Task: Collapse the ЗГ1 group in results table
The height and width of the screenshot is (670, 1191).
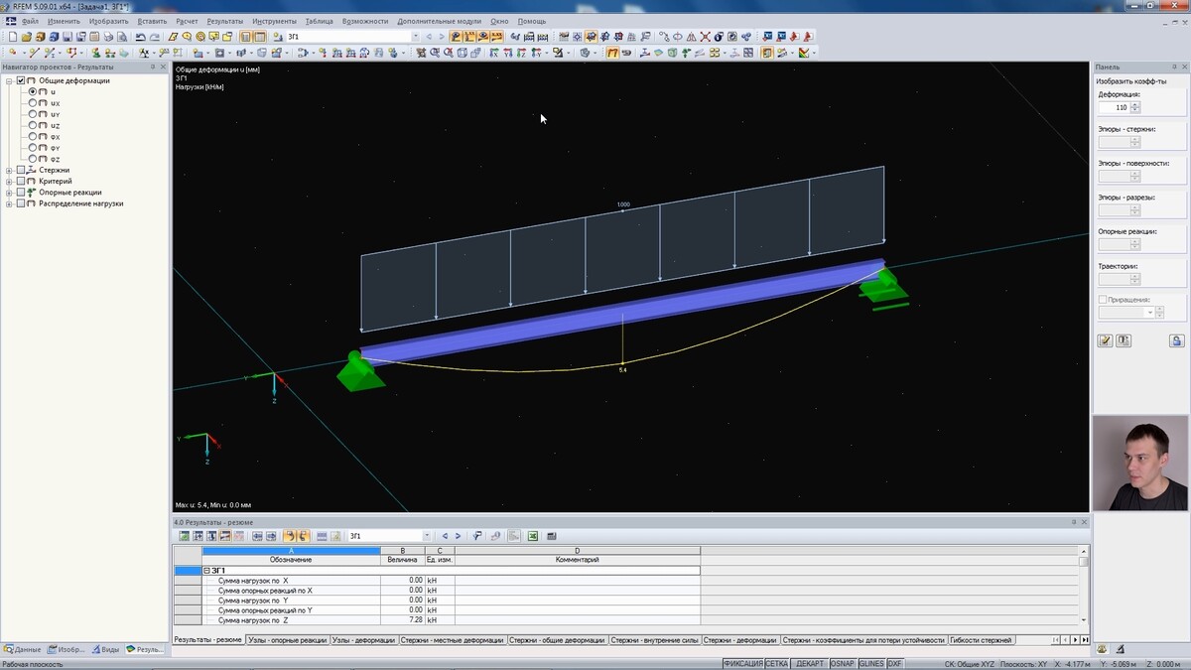Action: click(207, 571)
